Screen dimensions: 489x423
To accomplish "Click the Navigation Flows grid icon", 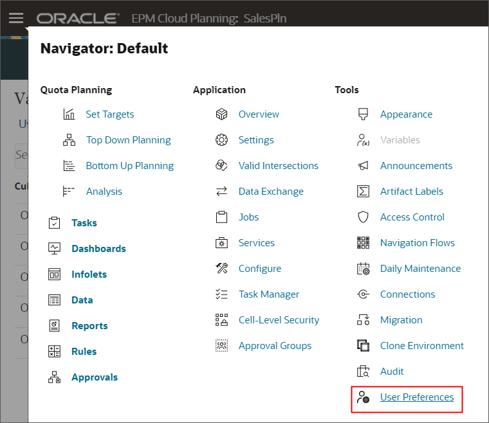I will click(364, 242).
